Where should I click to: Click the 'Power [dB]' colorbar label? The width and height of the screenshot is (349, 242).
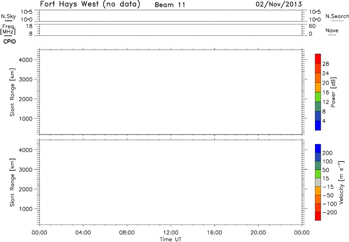click(x=333, y=92)
